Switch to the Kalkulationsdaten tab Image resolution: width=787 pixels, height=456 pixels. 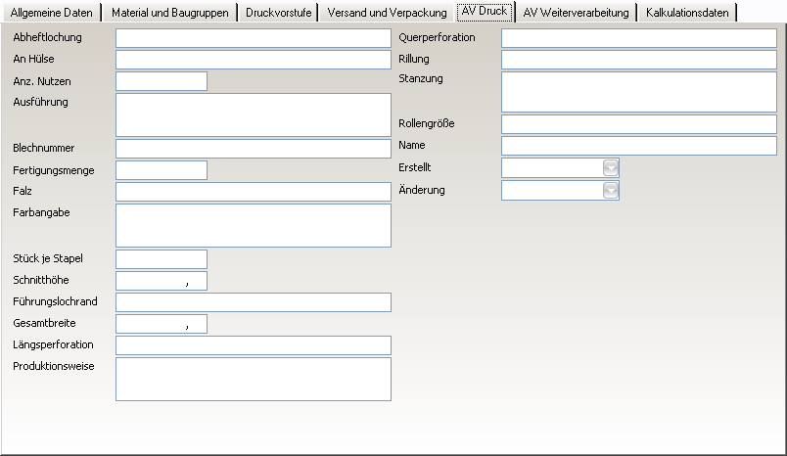(688, 13)
